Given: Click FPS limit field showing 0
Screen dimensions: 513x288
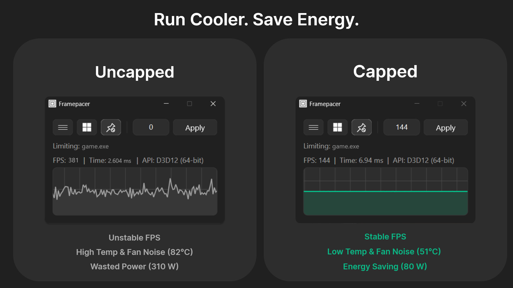Looking at the screenshot, I should coord(151,127).
